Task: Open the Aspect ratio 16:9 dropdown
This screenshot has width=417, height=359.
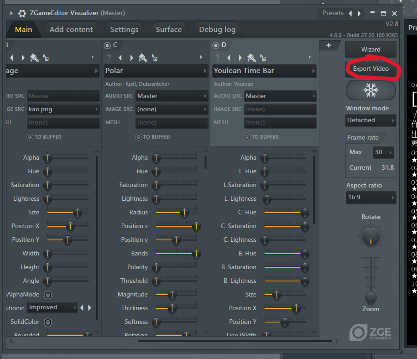Action: click(371, 198)
